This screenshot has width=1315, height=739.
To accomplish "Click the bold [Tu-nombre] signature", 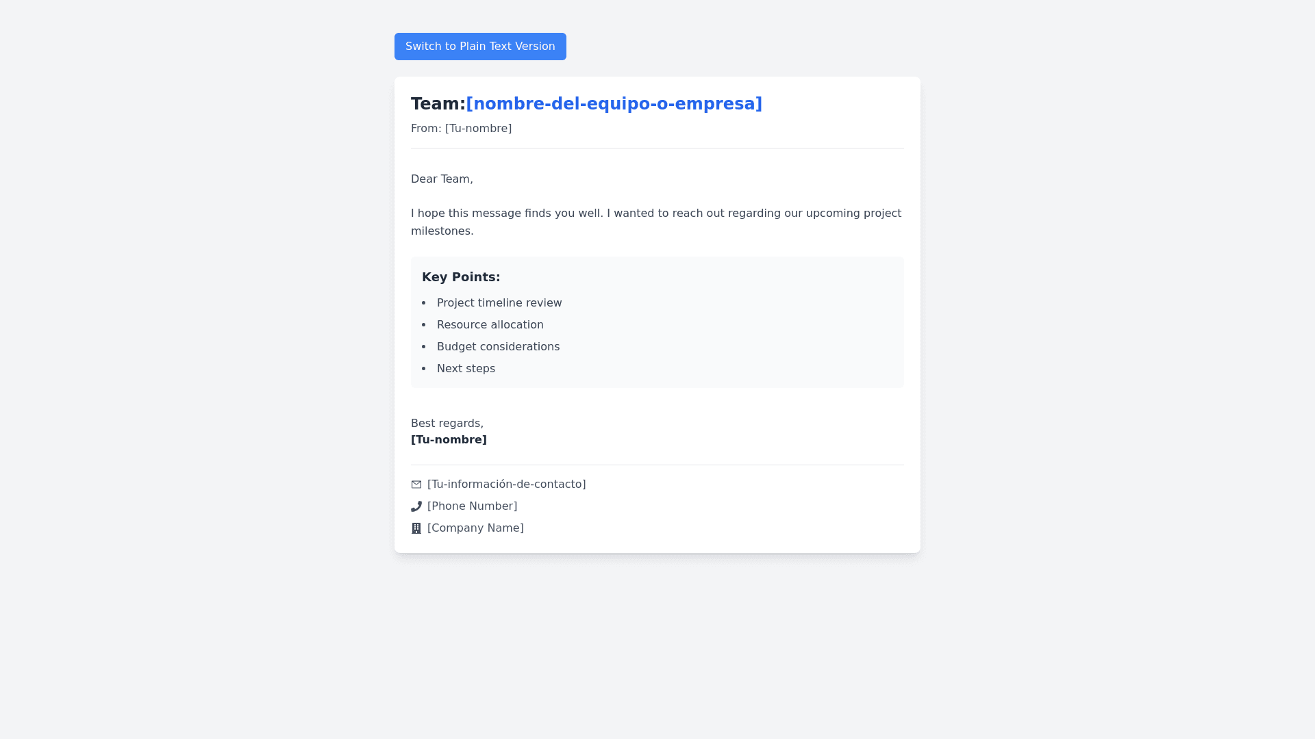I will [x=449, y=440].
